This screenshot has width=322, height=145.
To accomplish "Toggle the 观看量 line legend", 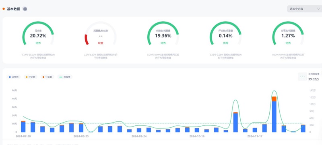I will 65,77.
